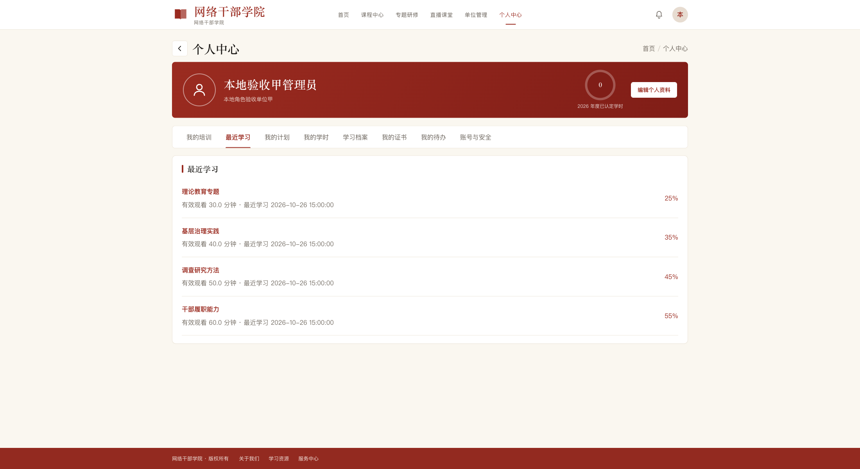Click the back arrow beside 个人中心
Viewport: 860px width, 469px height.
click(180, 48)
